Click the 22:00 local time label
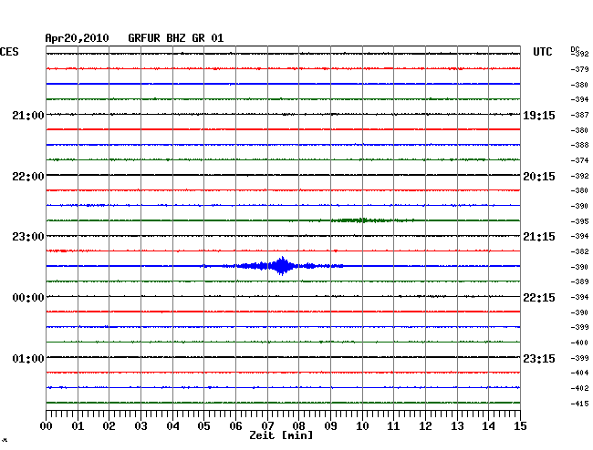Screen dimensions: 593x450 (x=28, y=177)
